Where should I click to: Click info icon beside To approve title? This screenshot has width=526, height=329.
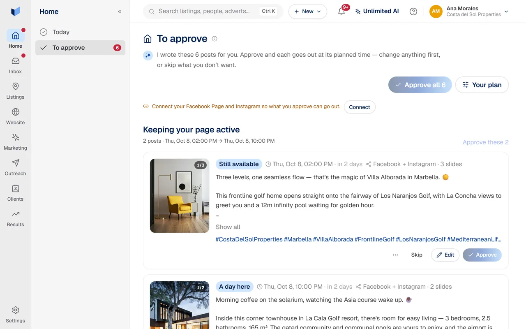tap(215, 39)
